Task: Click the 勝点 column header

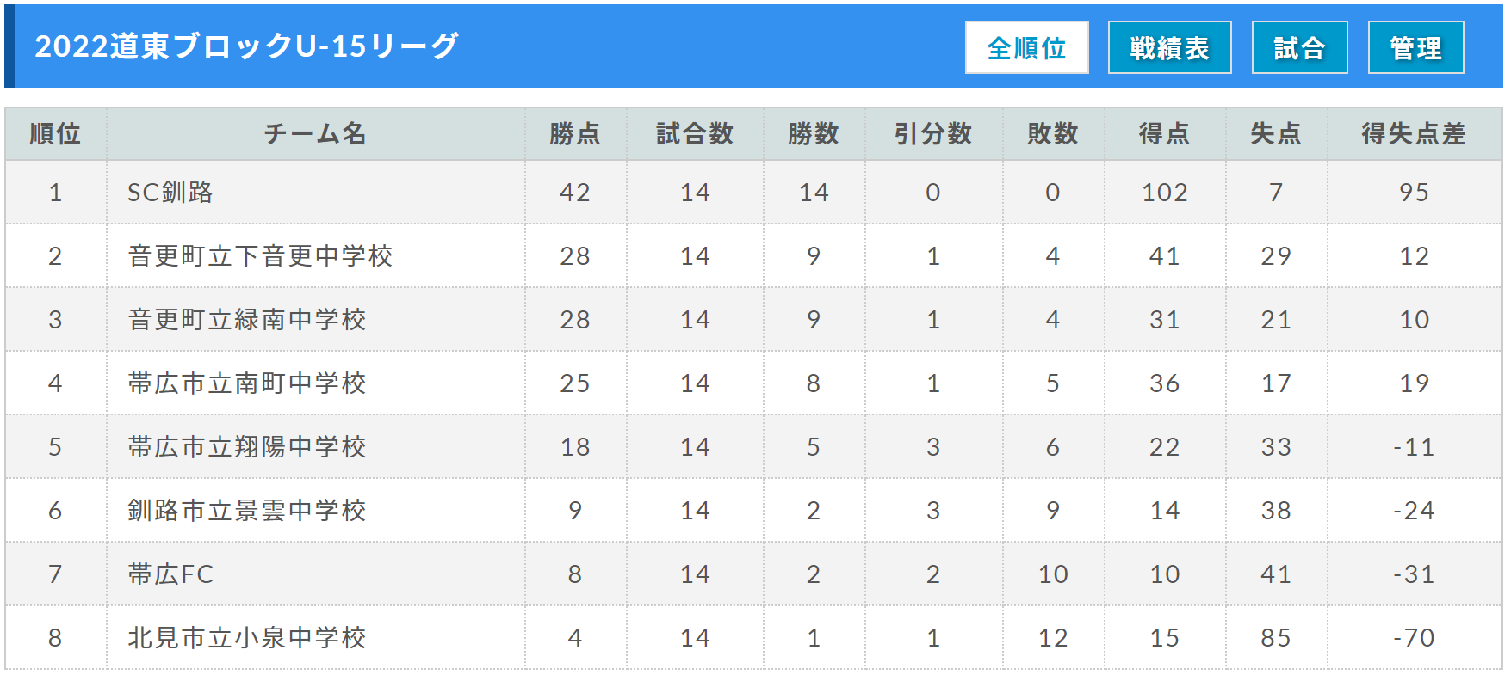Action: (x=575, y=134)
